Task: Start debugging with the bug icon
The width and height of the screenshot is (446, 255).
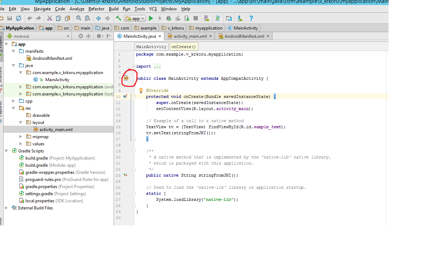Action: pyautogui.click(x=169, y=18)
